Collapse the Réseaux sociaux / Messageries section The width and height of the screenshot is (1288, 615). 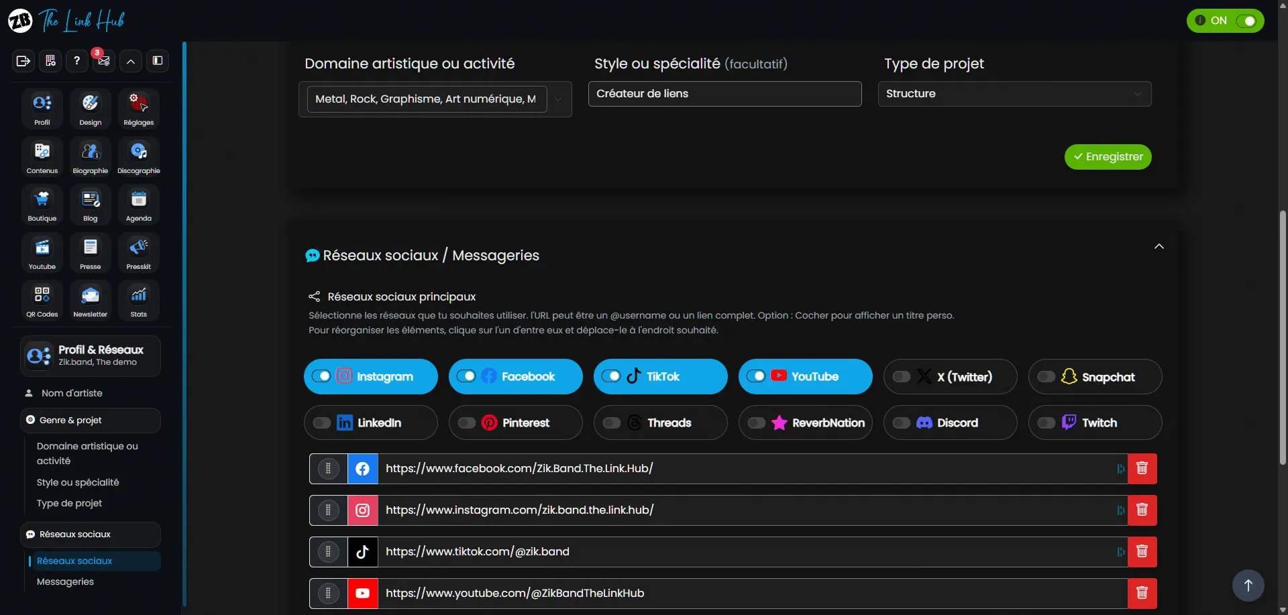(1159, 247)
